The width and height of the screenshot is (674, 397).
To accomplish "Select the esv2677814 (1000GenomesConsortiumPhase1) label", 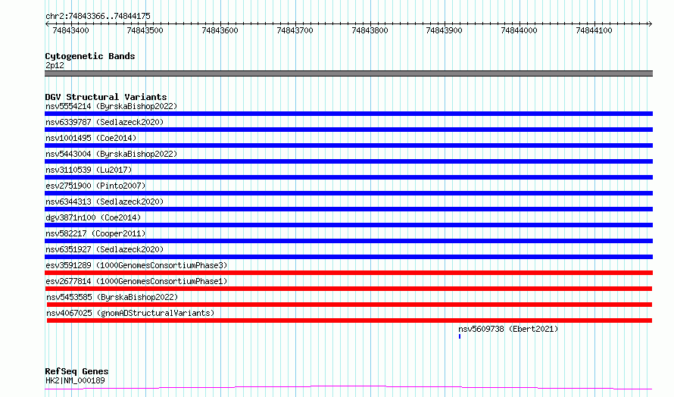I will click(x=136, y=281).
